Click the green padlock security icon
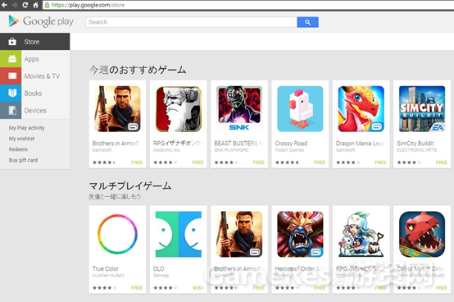The height and width of the screenshot is (302, 454). coord(47,5)
